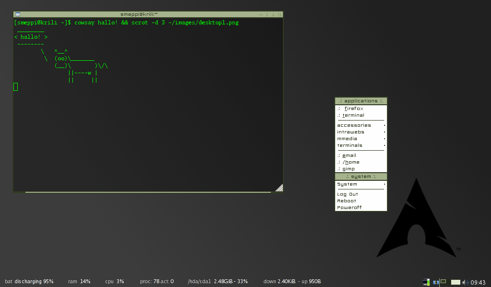
Task: Expand the terminals submenu
Action: click(361, 145)
